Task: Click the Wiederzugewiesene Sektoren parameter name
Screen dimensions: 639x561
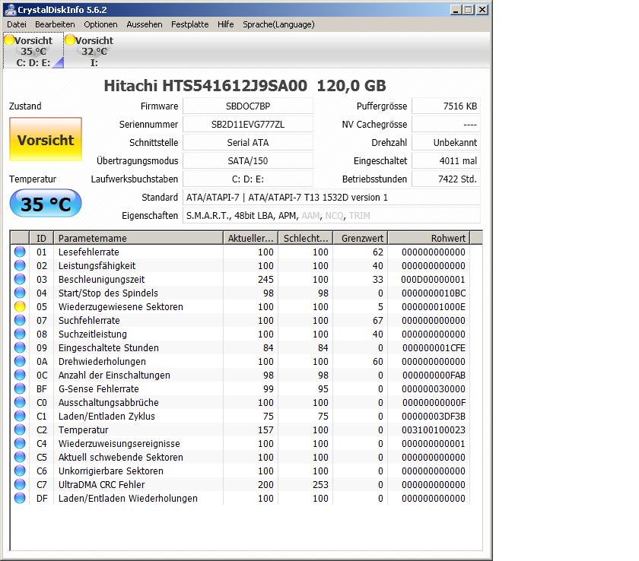Action: point(121,306)
